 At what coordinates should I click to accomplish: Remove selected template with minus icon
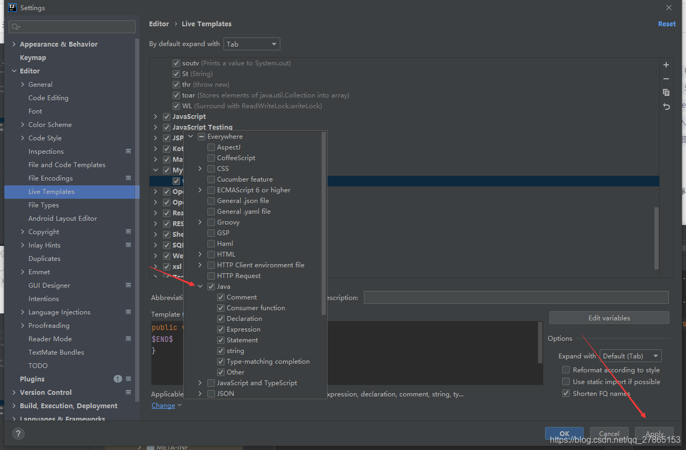pos(666,79)
